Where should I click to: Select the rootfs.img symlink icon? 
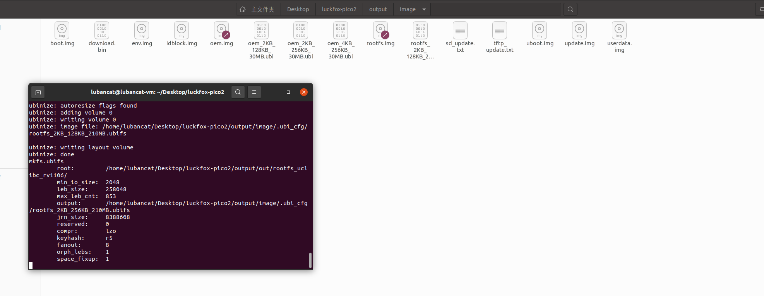tap(381, 30)
